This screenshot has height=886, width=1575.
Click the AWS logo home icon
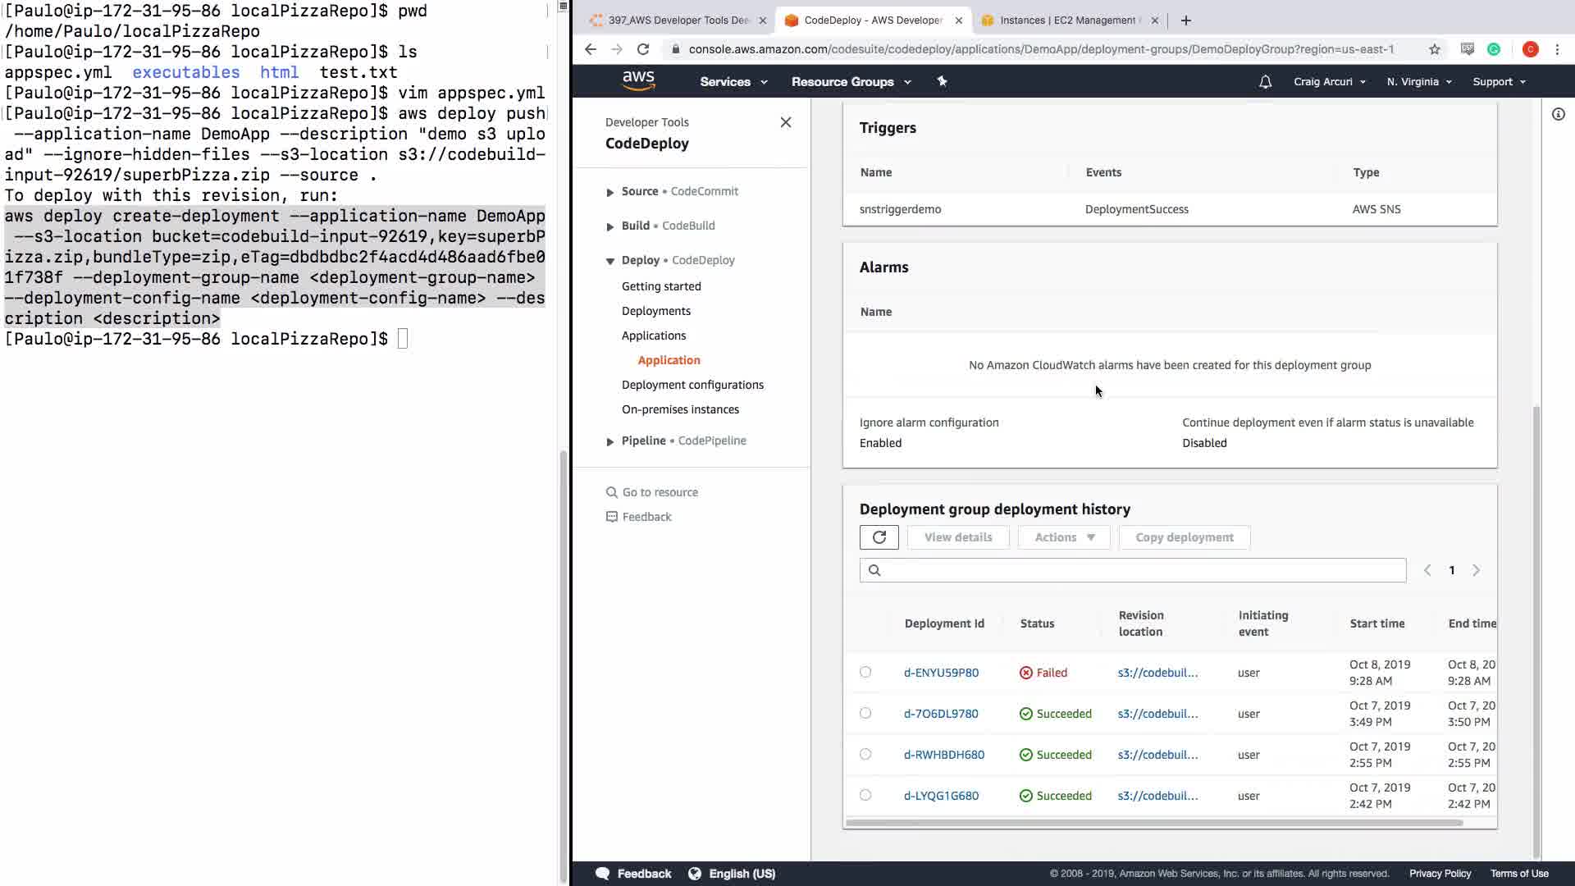click(638, 81)
